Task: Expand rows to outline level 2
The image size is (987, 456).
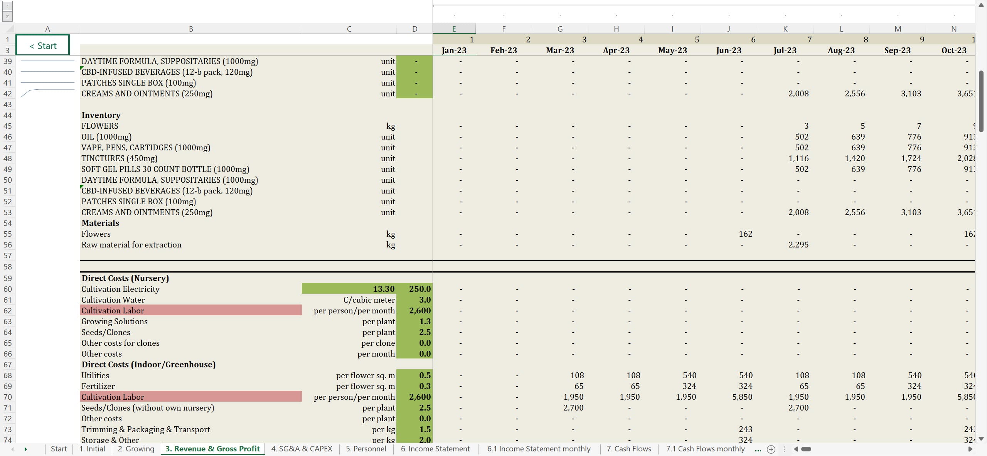Action: point(7,16)
